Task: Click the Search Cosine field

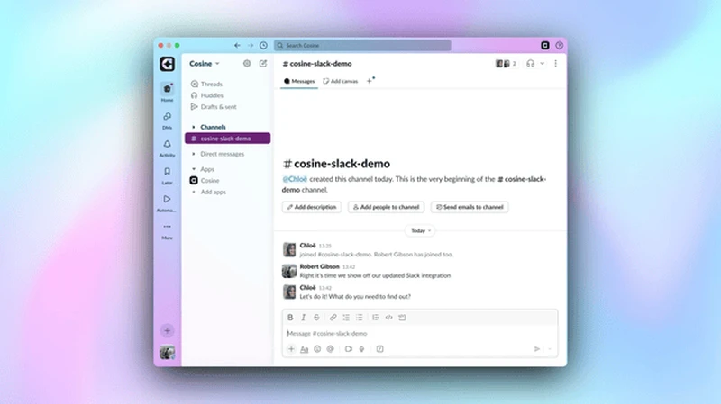Action: click(x=362, y=46)
